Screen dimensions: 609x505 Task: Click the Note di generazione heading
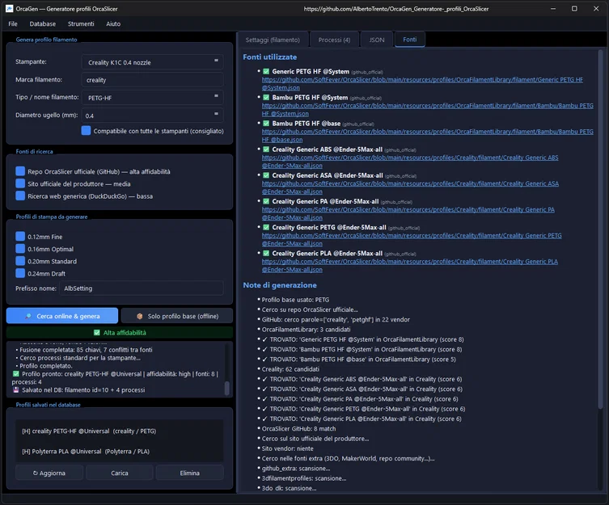[280, 285]
